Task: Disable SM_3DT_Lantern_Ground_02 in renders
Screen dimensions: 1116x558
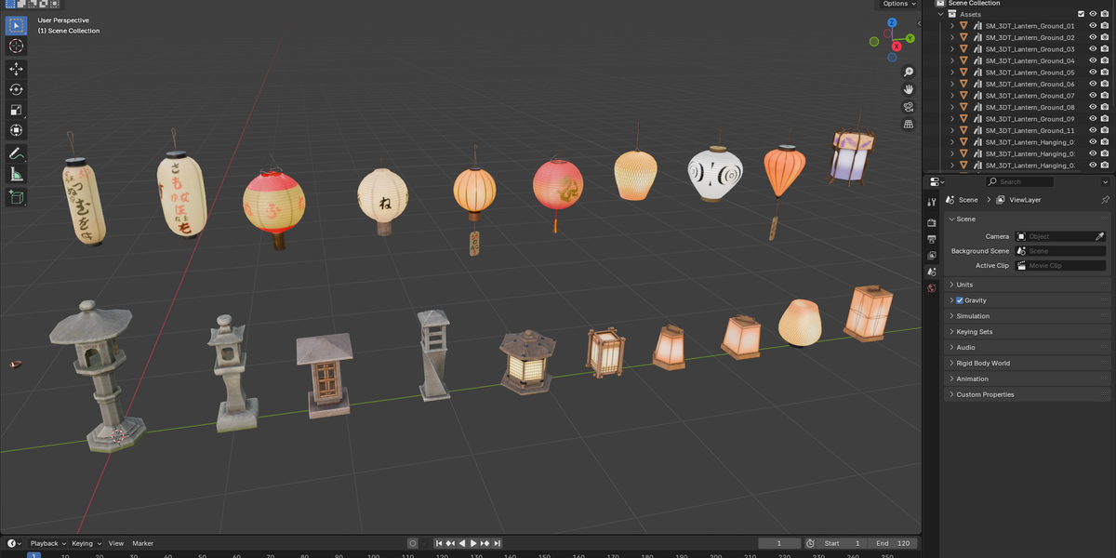Action: click(1104, 37)
